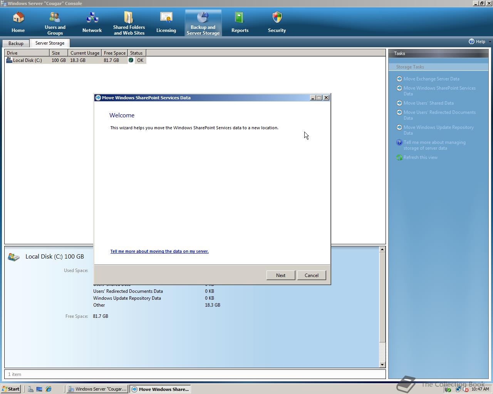Click the Server Manager quick launch icon

[30, 389]
